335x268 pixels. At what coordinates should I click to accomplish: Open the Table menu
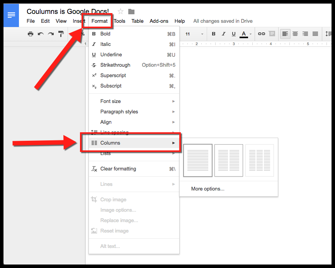click(138, 21)
